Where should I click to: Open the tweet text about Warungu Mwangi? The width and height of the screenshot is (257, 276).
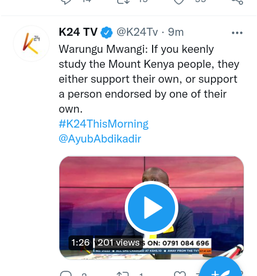(x=149, y=79)
